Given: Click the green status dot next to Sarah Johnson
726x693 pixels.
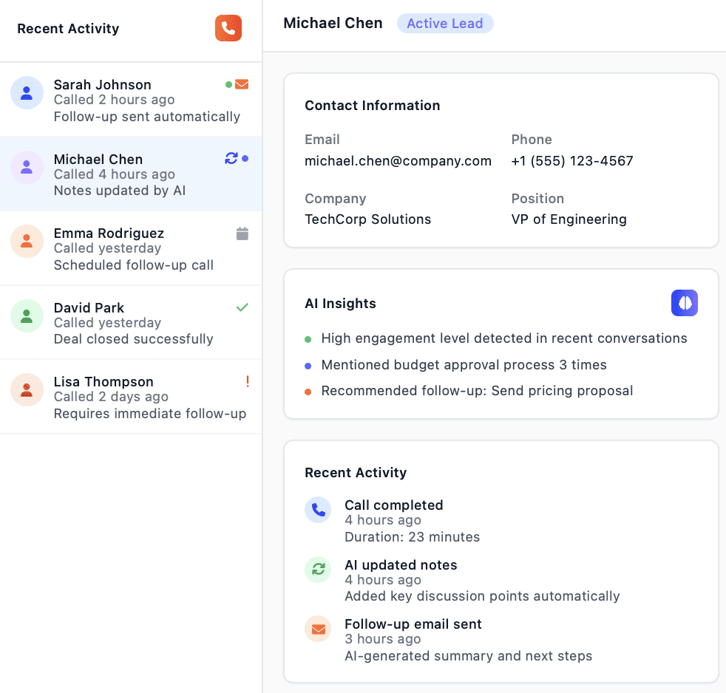Looking at the screenshot, I should pos(229,84).
